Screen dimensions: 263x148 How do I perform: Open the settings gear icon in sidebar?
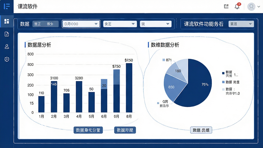click(x=7, y=59)
